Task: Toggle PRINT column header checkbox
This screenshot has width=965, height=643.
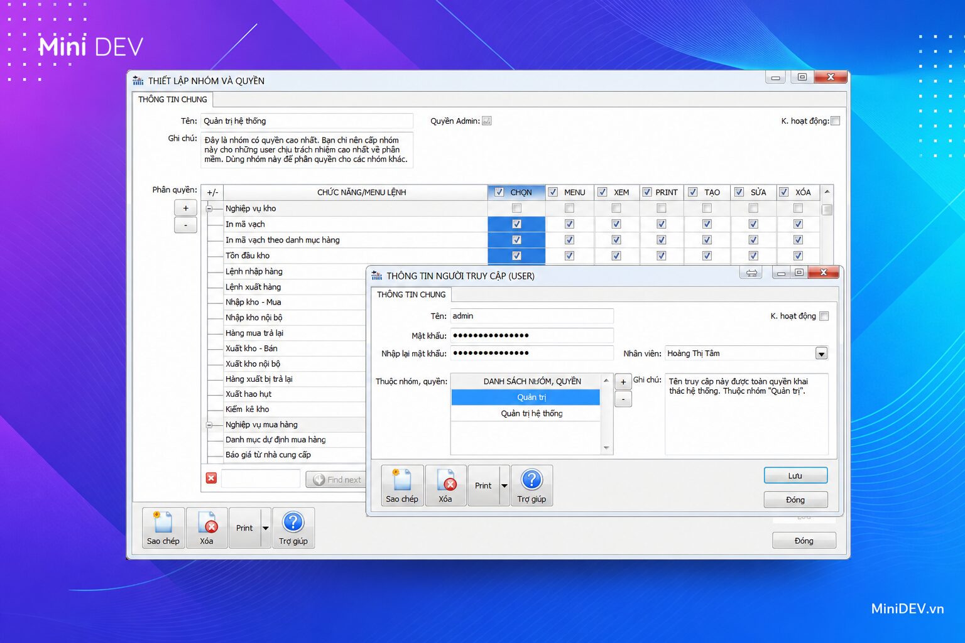Action: point(646,192)
